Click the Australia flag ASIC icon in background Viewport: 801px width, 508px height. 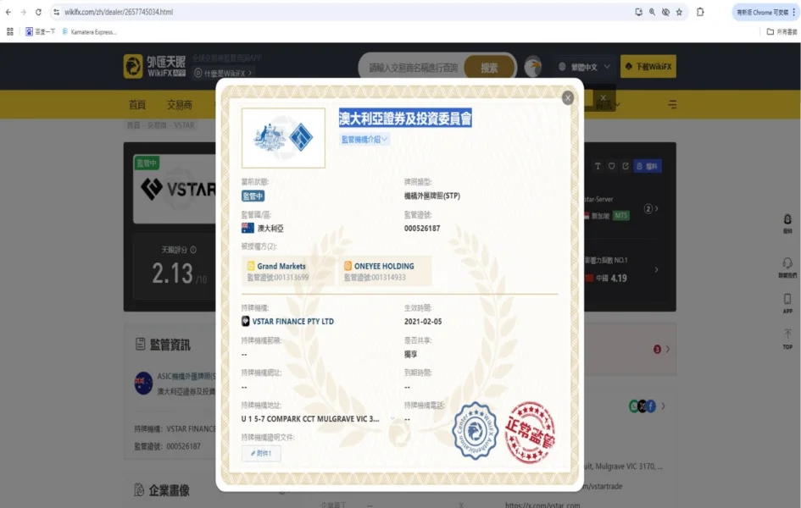pyautogui.click(x=143, y=383)
